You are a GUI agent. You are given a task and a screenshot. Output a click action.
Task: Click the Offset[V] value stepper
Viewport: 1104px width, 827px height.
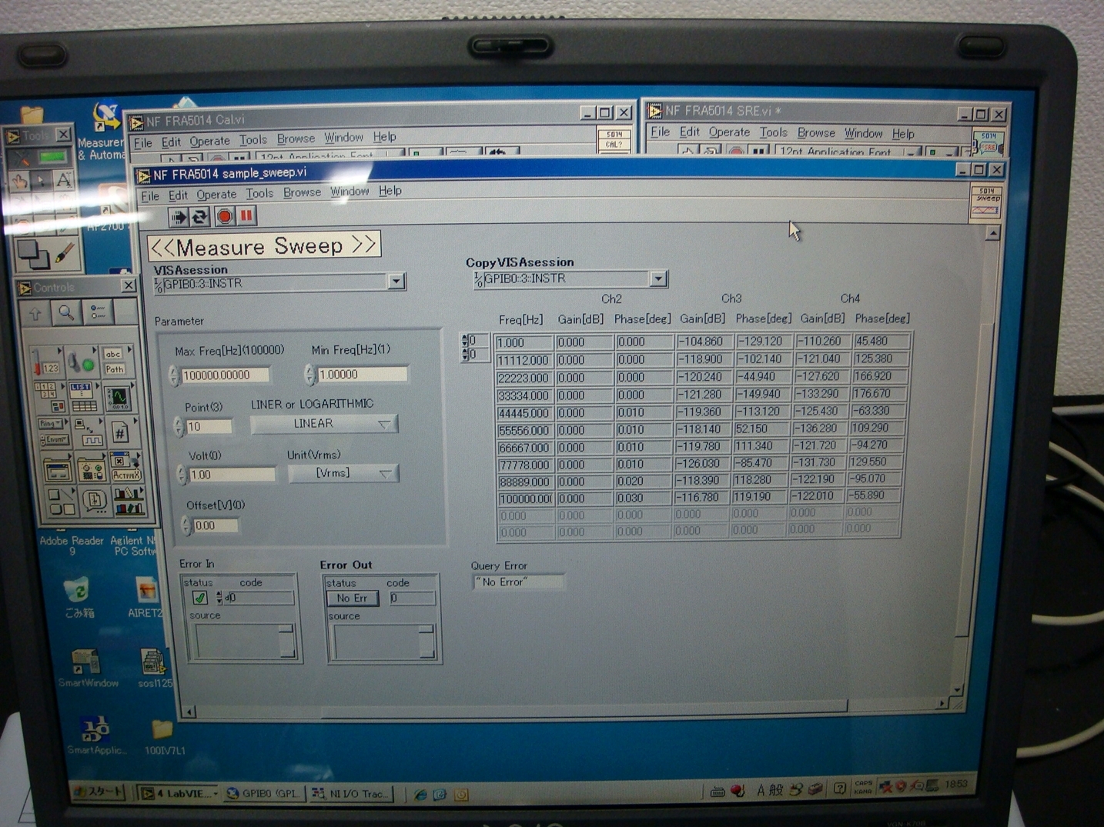click(x=186, y=525)
